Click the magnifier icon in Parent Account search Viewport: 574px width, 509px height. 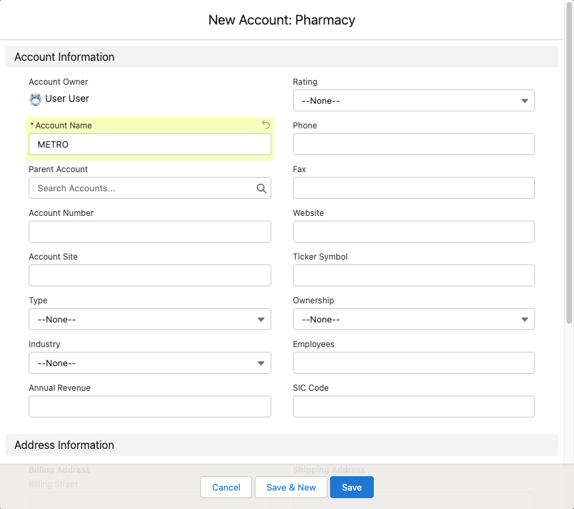pyautogui.click(x=262, y=188)
